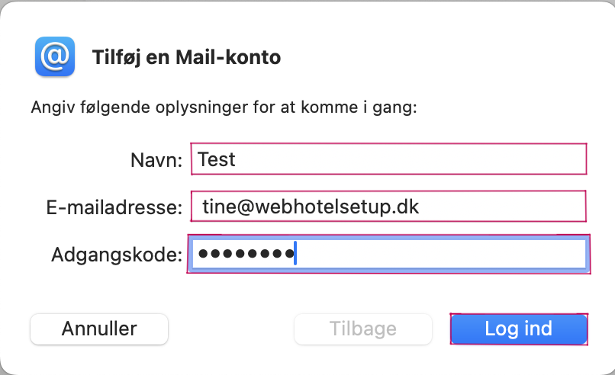Click blank area after the email address text

502,207
